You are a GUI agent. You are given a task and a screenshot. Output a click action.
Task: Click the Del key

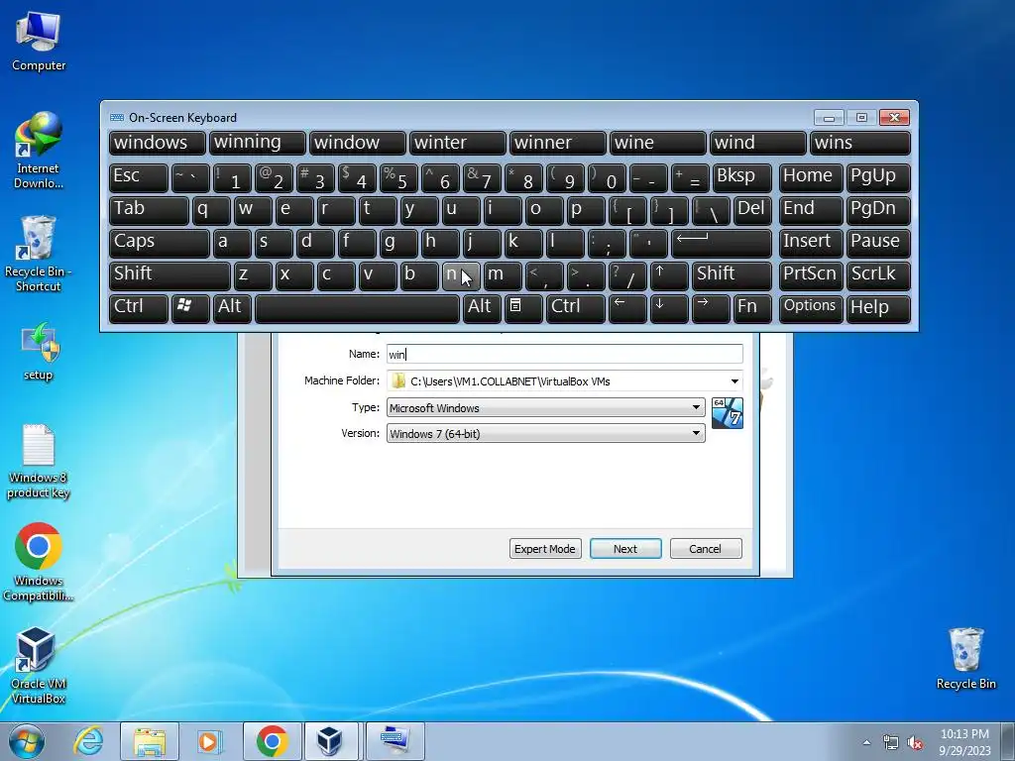752,211
